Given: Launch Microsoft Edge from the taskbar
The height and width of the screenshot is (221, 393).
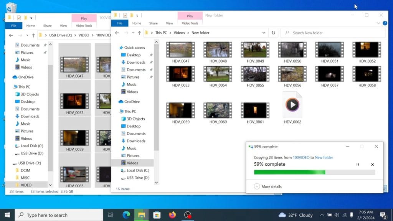Looking at the screenshot, I should 126,215.
